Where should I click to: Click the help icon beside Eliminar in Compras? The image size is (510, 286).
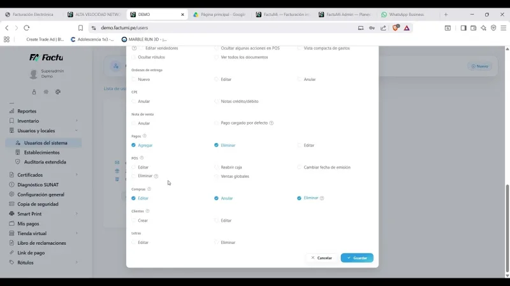tap(322, 198)
